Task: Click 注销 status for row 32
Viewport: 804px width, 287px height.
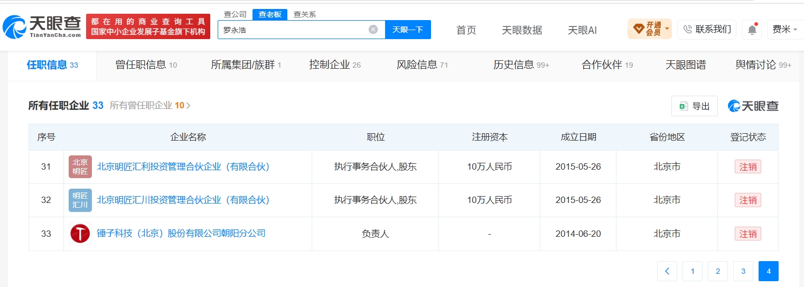Action: point(747,200)
